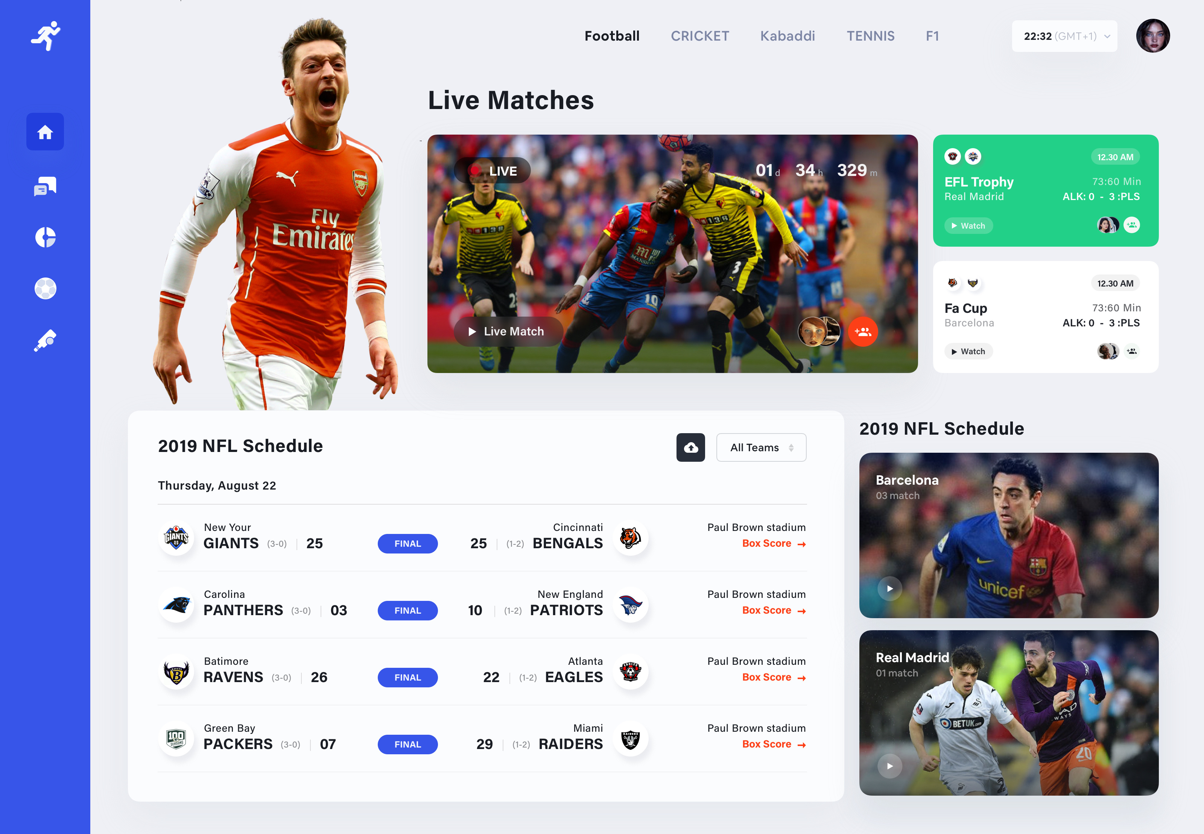Open Box Score link for Giants vs Bengals
Screen dimensions: 1204x834
point(774,543)
